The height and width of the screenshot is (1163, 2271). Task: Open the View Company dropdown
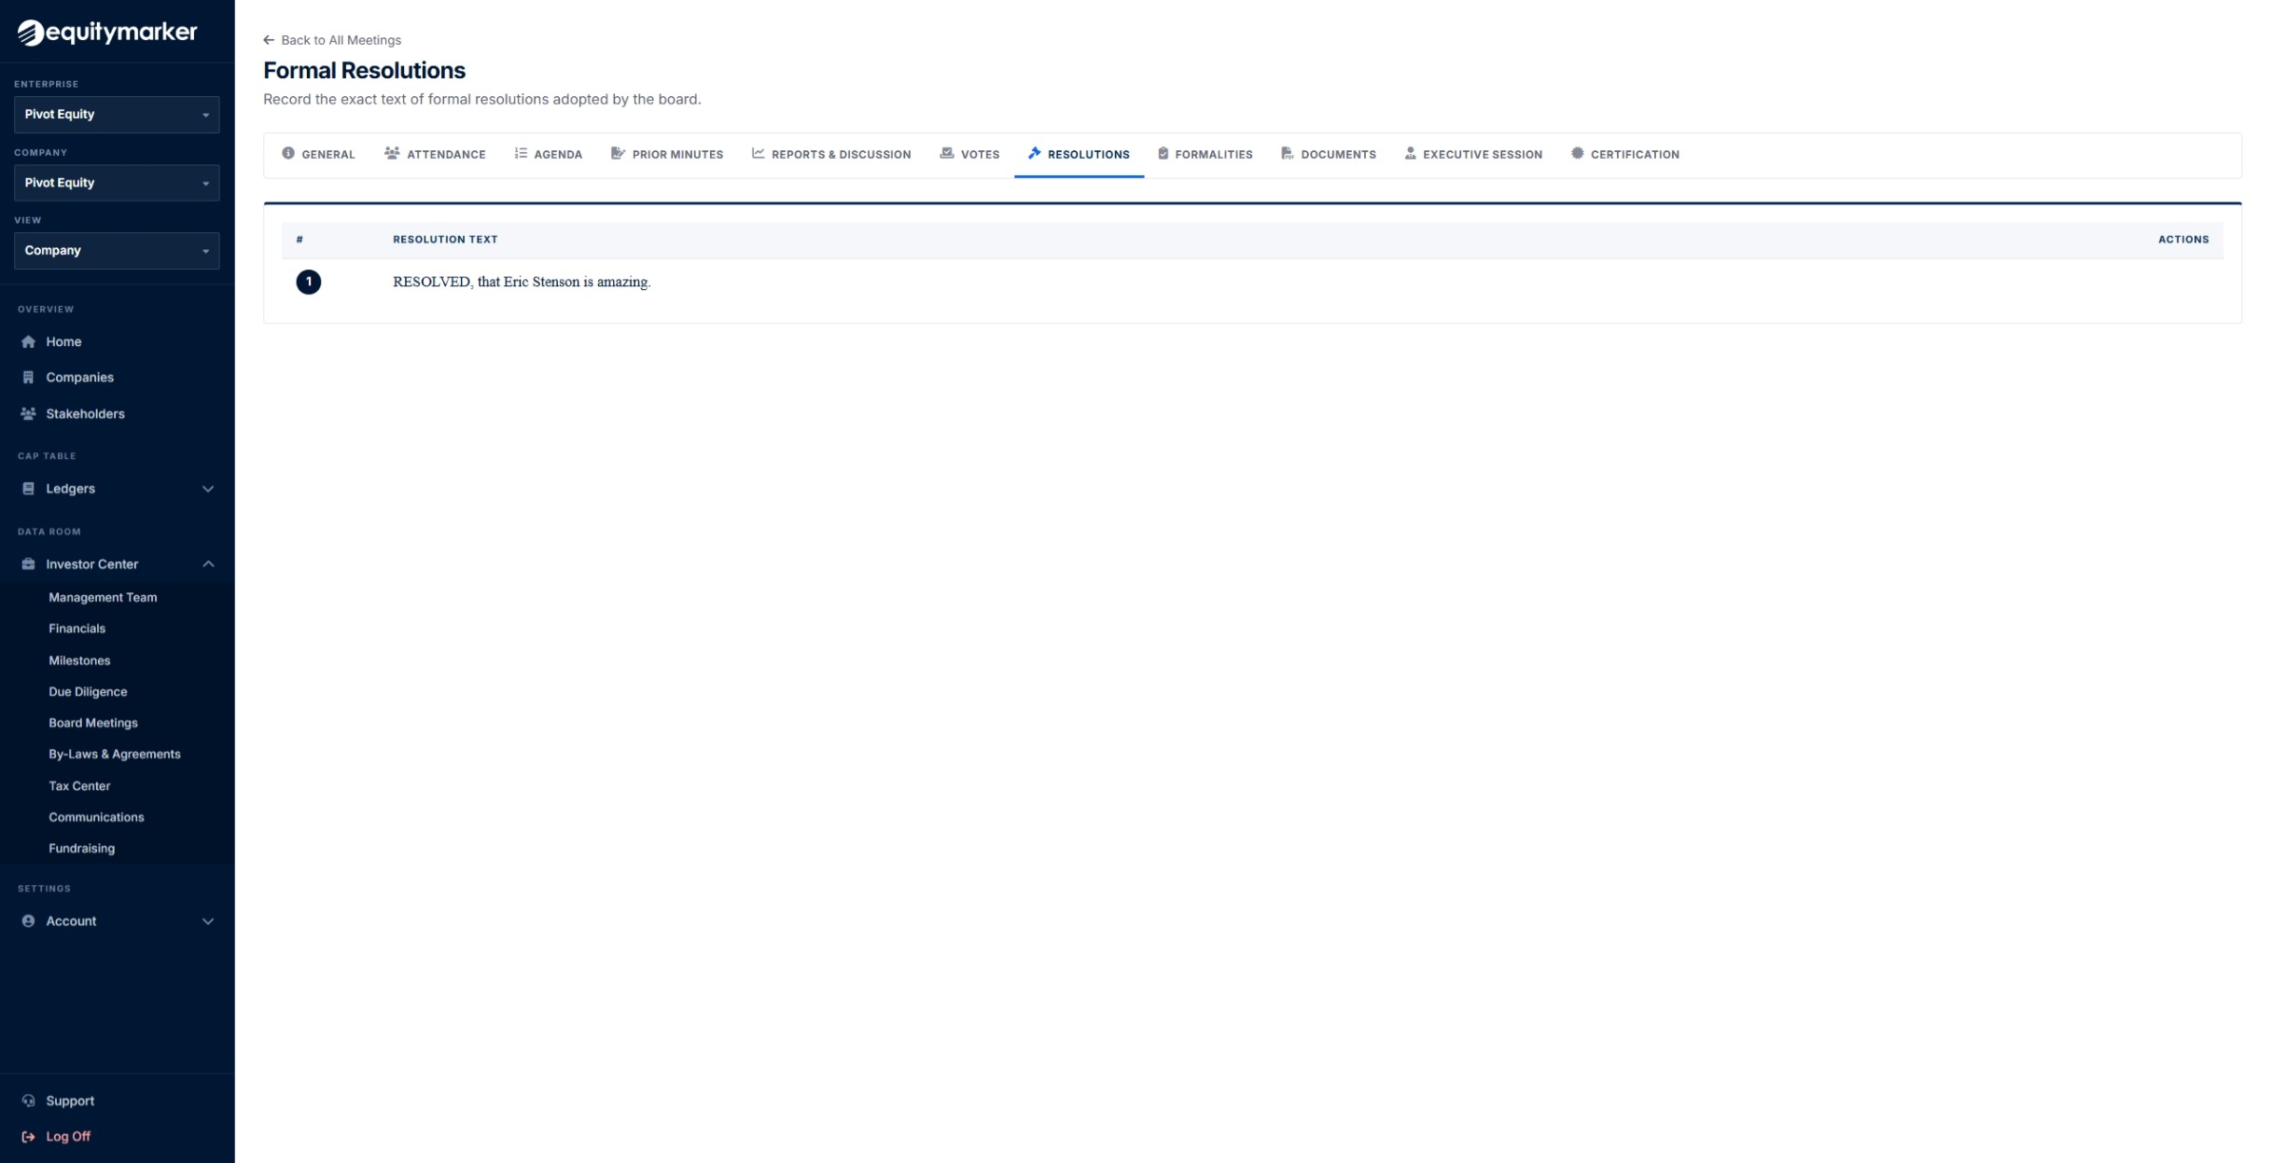[117, 251]
